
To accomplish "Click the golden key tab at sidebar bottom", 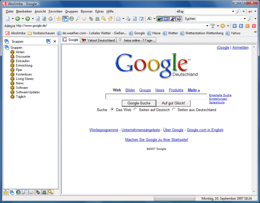I will click(50, 192).
